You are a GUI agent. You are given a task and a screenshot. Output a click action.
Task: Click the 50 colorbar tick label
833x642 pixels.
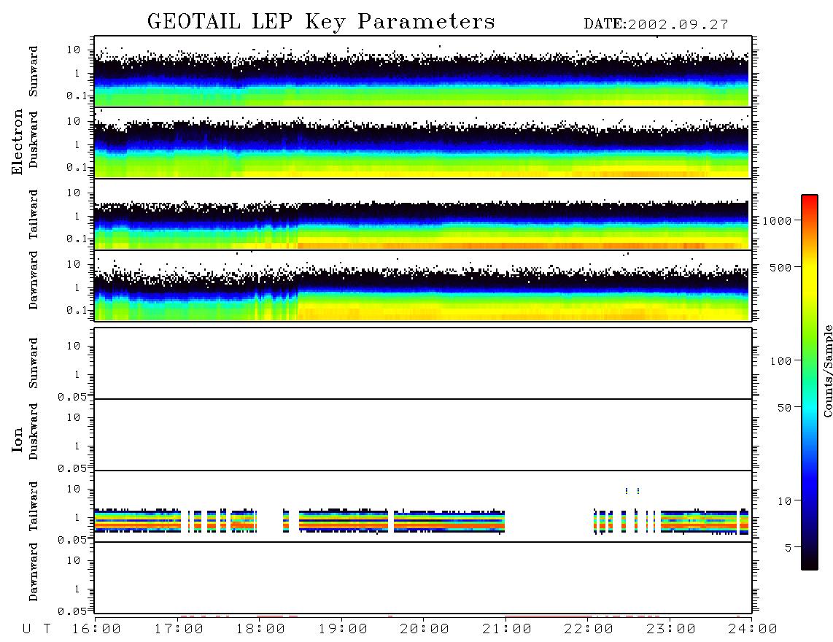784,408
